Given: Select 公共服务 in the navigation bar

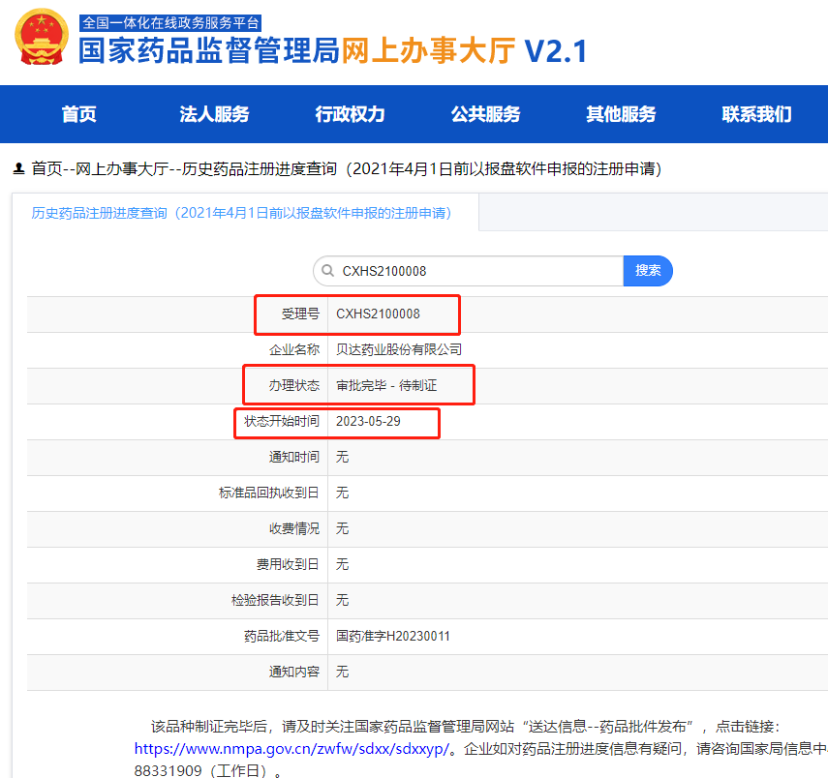Looking at the screenshot, I should 485,114.
